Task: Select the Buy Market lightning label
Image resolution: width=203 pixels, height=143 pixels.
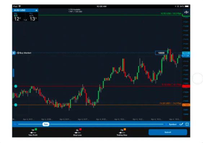Action: [x=24, y=53]
